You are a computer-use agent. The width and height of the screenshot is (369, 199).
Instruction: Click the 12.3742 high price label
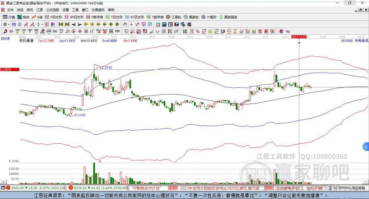coord(106,68)
